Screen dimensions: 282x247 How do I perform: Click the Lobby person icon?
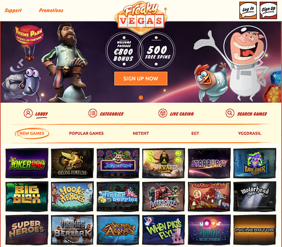(x=28, y=113)
